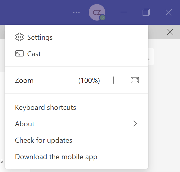The height and width of the screenshot is (172, 180).
Task: Close the Teams window
Action: pos(168,12)
